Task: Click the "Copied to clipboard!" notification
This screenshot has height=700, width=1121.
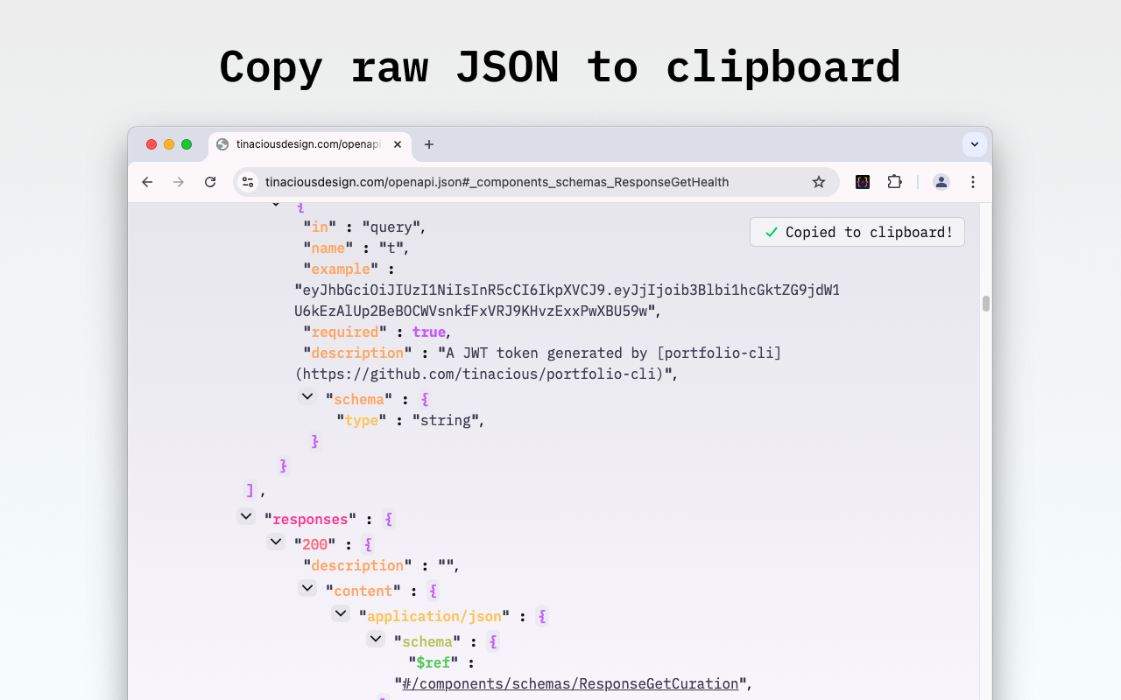Action: tap(857, 232)
